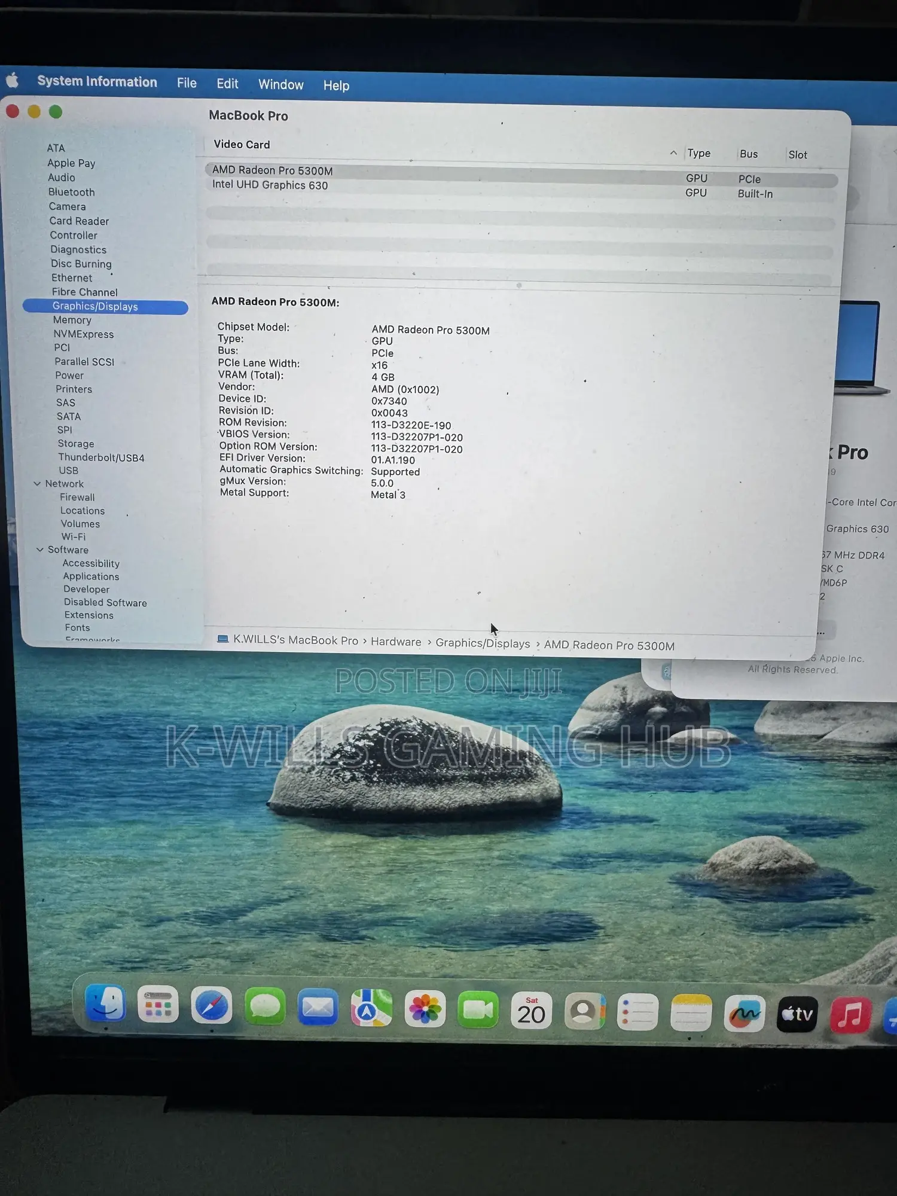897x1196 pixels.
Task: Select the Intel UHD Graphics 630 row
Action: pyautogui.click(x=521, y=189)
